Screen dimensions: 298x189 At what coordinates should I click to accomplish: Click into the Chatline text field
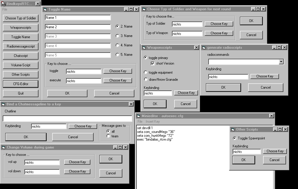tap(68, 119)
